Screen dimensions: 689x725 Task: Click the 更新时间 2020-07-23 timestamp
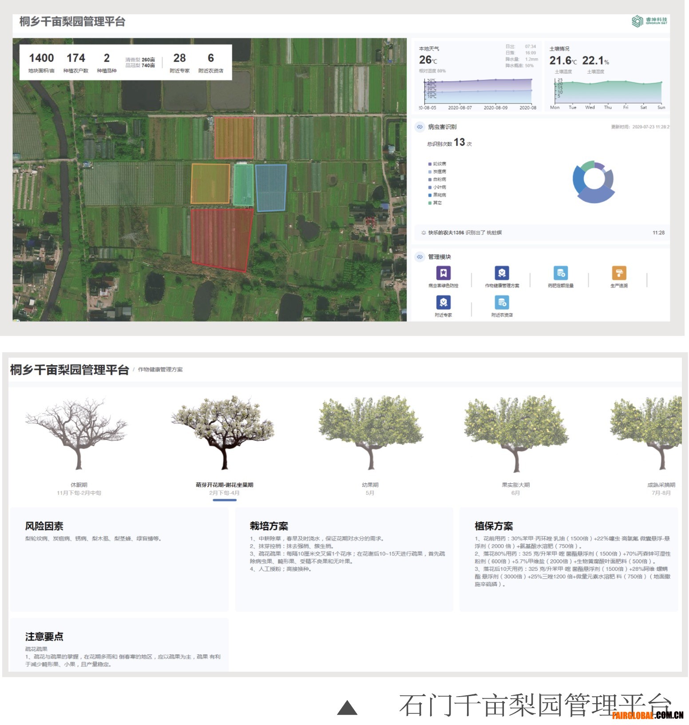point(640,127)
